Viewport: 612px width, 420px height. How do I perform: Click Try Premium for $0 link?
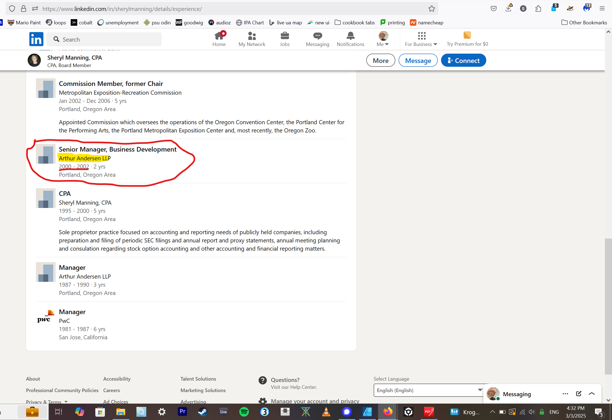point(467,39)
